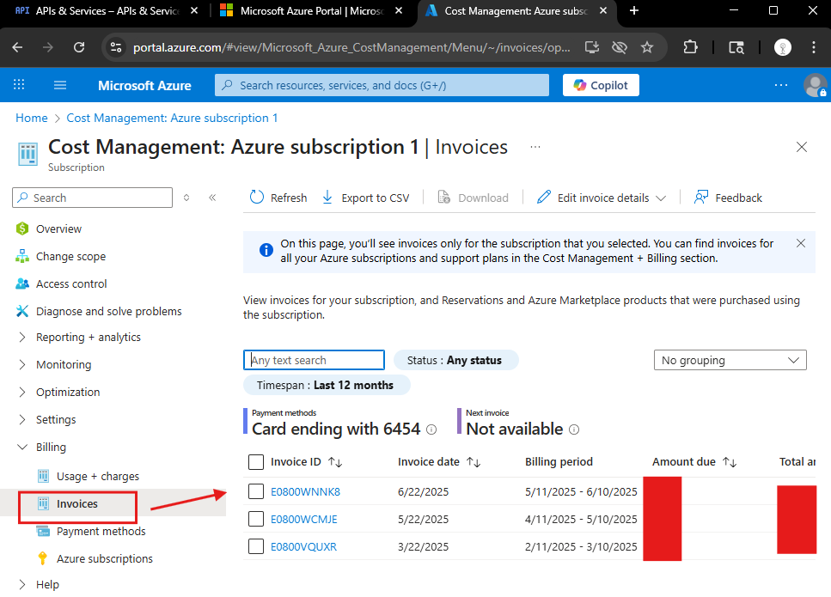Switch to APIs & Services browser tab
Image resolution: width=831 pixels, height=597 pixels.
[107, 10]
